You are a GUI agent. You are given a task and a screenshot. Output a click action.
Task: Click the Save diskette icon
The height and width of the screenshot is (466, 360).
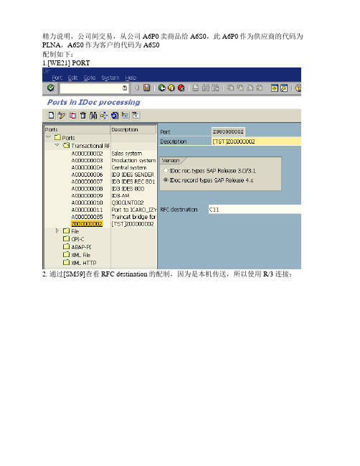click(x=146, y=88)
